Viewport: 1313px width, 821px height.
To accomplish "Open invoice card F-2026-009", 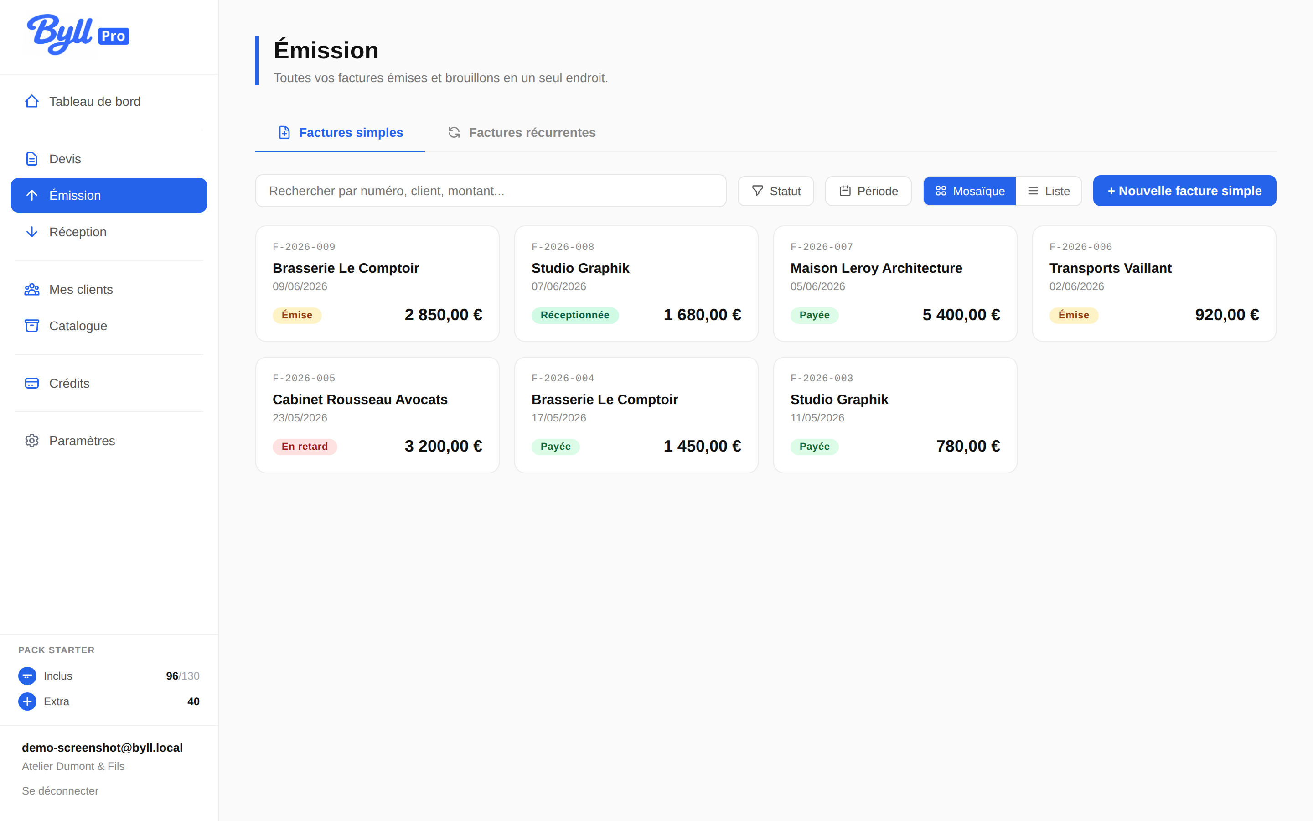I will tap(377, 283).
